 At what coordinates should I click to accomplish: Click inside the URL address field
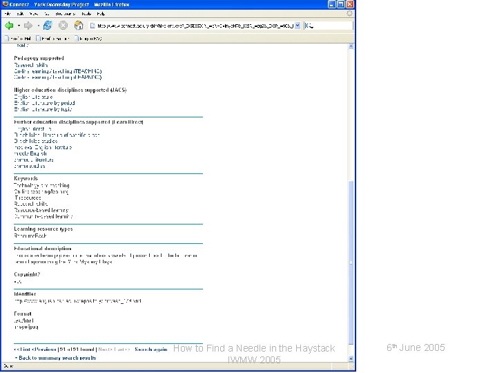pos(195,26)
